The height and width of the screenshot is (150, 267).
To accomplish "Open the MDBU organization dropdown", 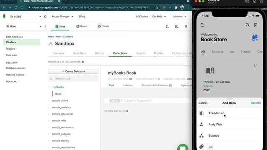I will (25, 17).
